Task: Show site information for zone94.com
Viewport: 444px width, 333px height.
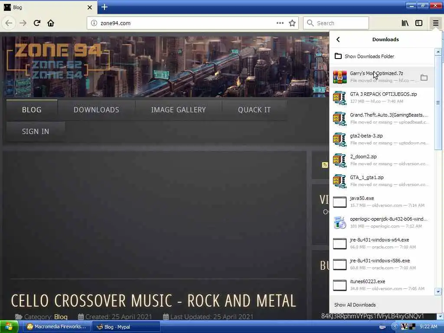Action: point(94,23)
